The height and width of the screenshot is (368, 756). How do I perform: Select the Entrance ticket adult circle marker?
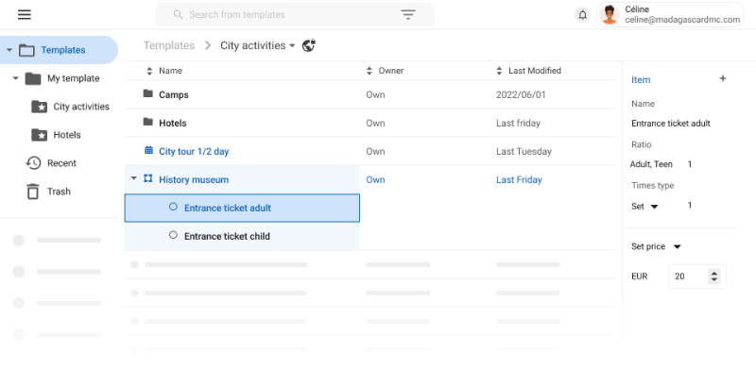[173, 208]
